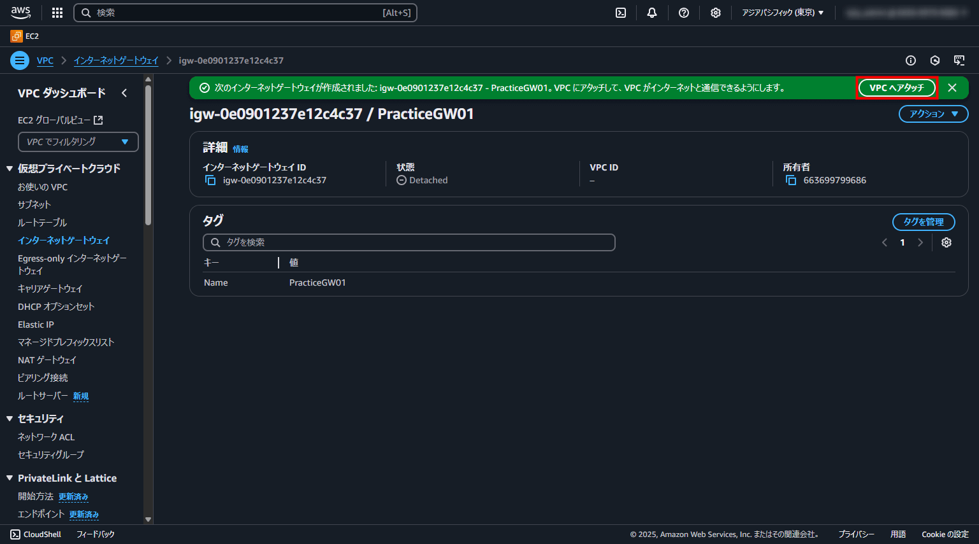The image size is (979, 544).
Task: Select セキュリティグループ in sidebar
Action: pos(51,455)
